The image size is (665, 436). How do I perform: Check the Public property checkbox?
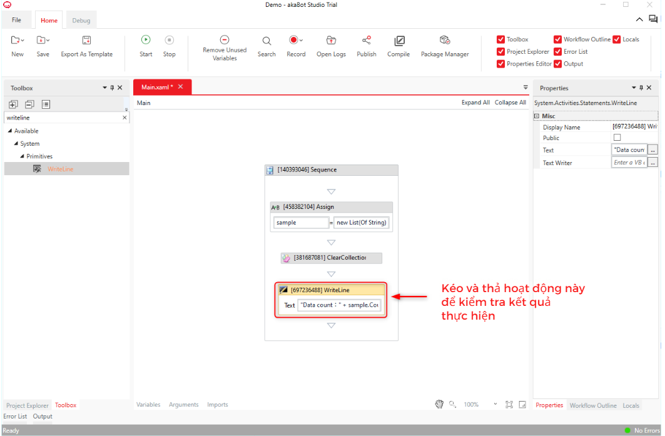click(617, 138)
